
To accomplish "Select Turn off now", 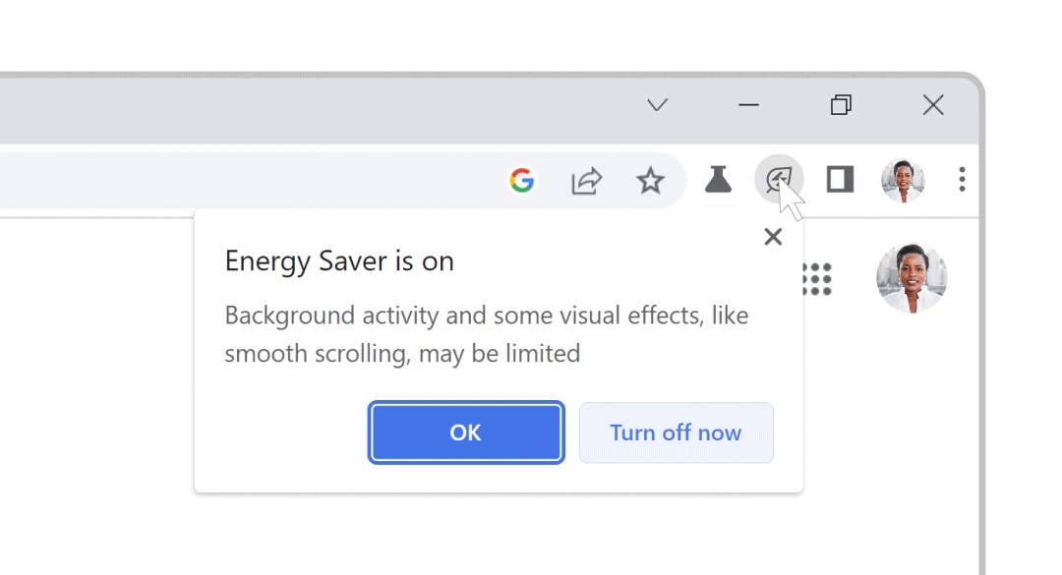I will click(x=676, y=432).
